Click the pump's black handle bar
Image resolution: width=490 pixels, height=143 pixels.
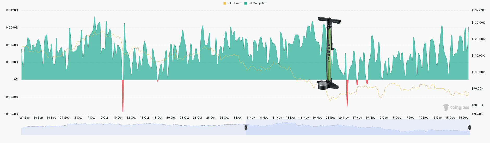click(x=329, y=20)
